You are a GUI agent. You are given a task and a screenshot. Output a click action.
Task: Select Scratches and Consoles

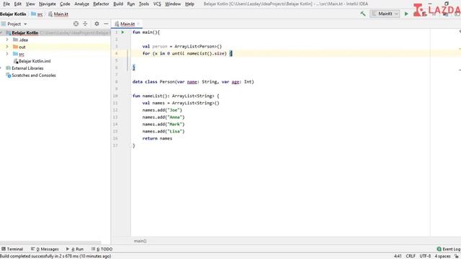click(31, 75)
